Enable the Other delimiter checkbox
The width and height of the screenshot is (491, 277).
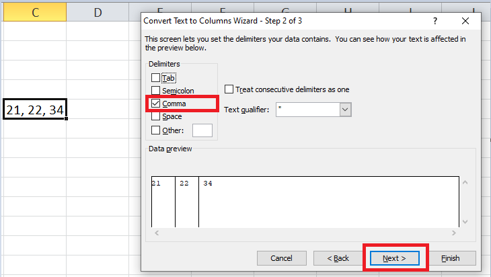(x=157, y=130)
